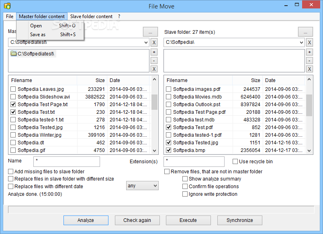Expand the C:\Softpediatest\ path dropdown
Viewport: 323px width, 234px height.
(x=146, y=43)
